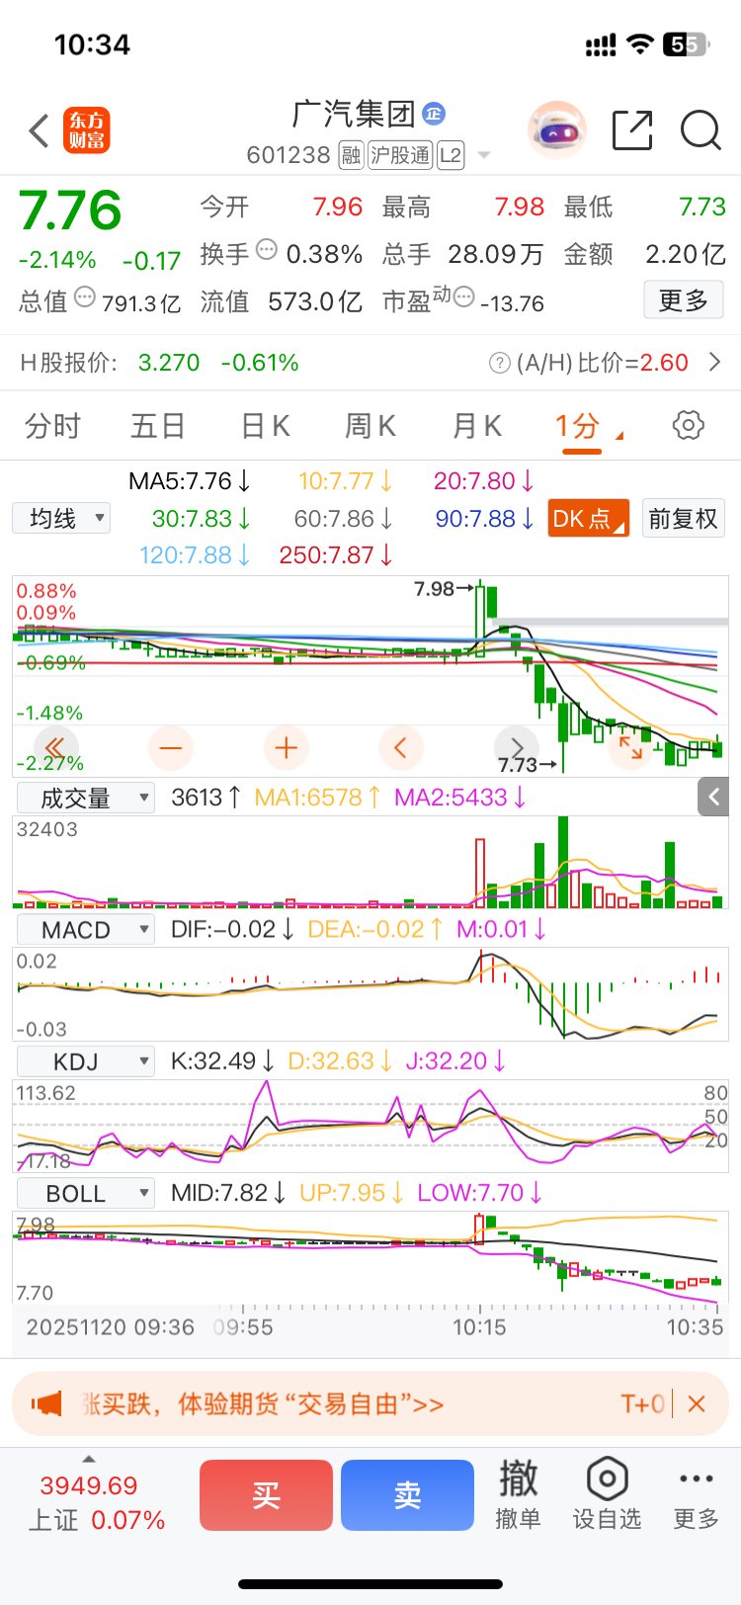Open the MACD indicator dropdown

click(x=86, y=929)
